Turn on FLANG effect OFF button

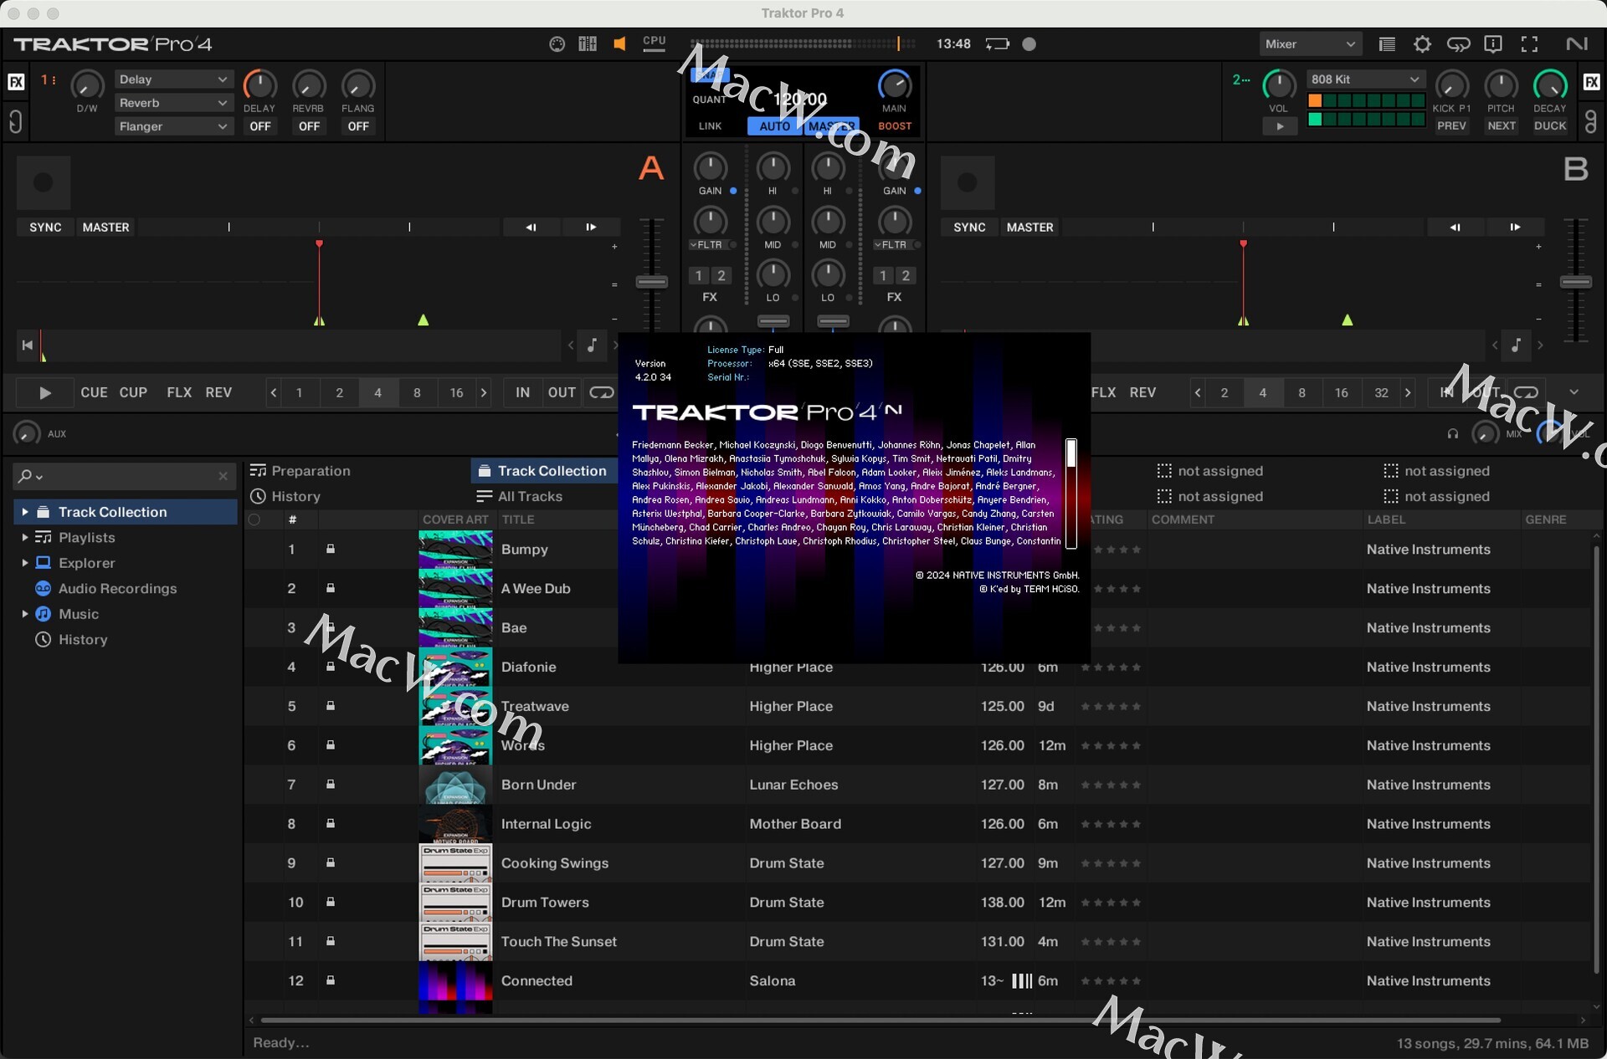(x=358, y=126)
